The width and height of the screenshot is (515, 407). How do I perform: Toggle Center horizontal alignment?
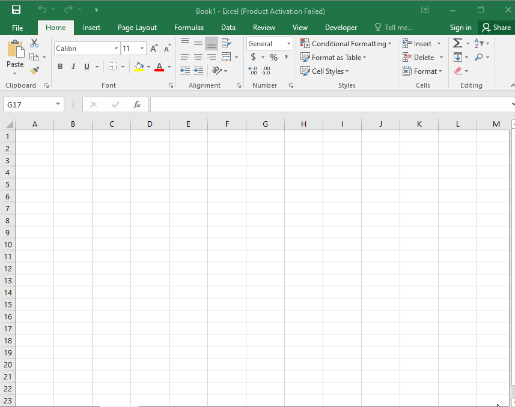coord(198,58)
